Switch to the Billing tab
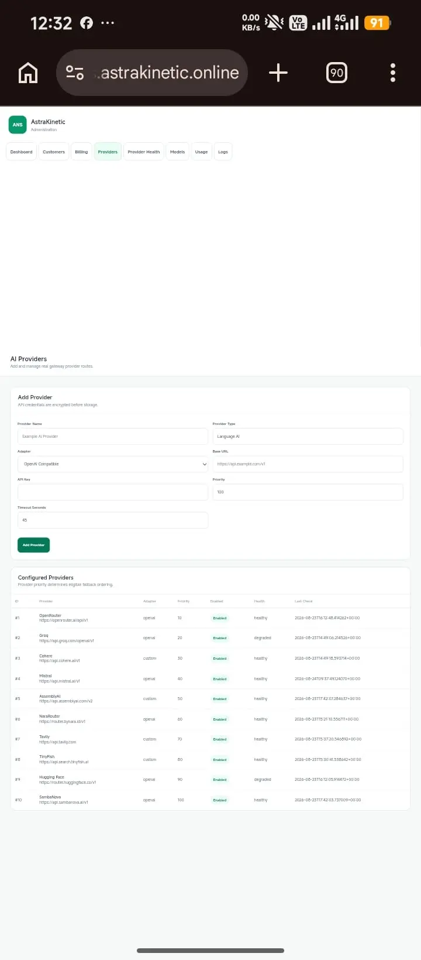 pyautogui.click(x=81, y=152)
